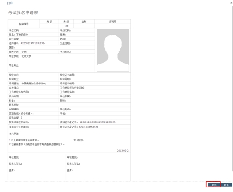The width and height of the screenshot is (233, 192).
Task: Click the 单位意见 label
Action: [14, 157]
